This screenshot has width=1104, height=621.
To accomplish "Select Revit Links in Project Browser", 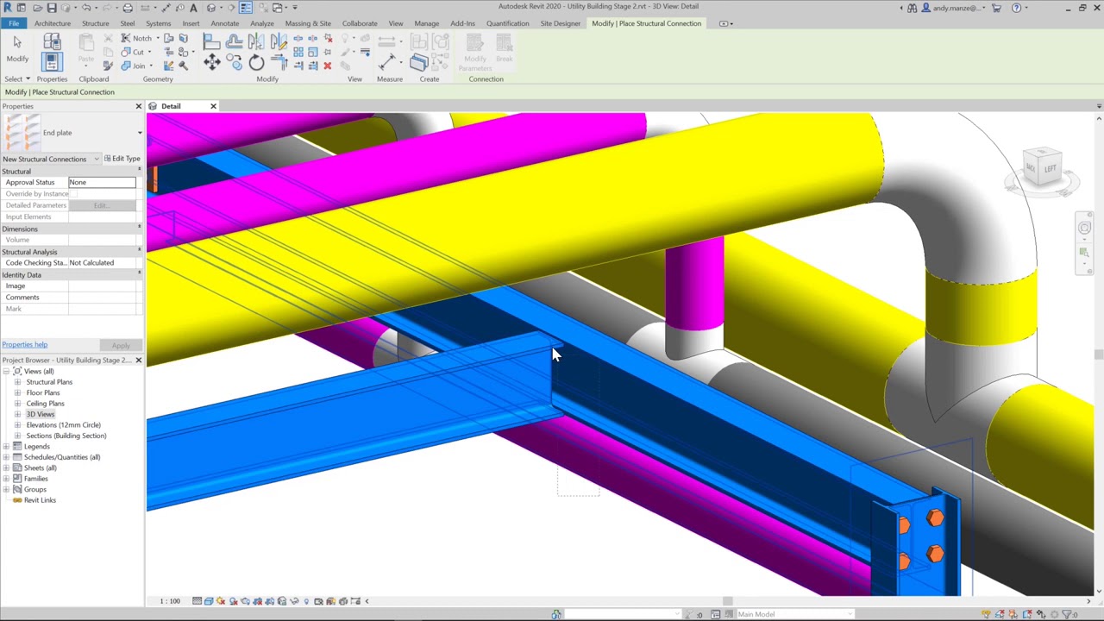I will (40, 500).
